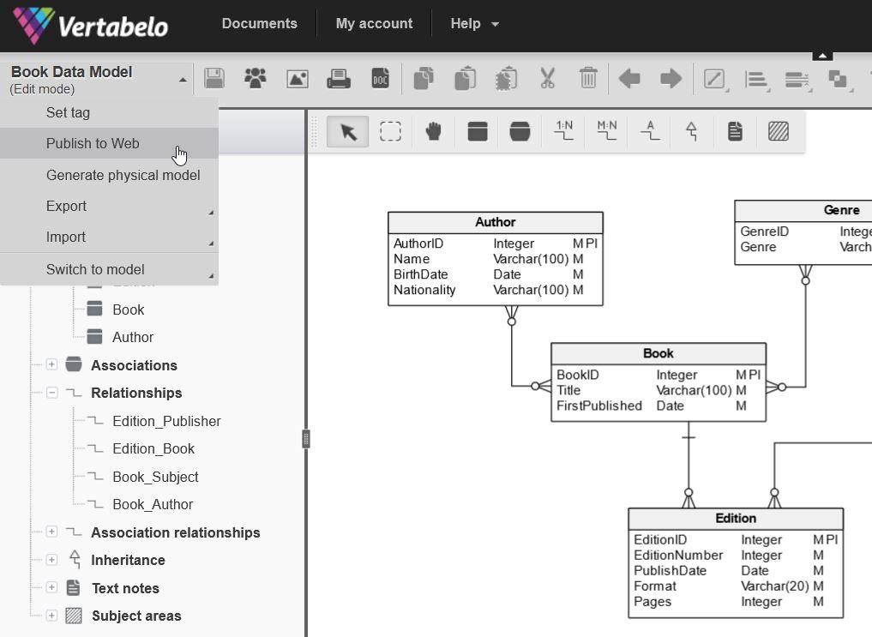Screen dimensions: 872x637
Task: Select the add association tool
Action: click(520, 132)
